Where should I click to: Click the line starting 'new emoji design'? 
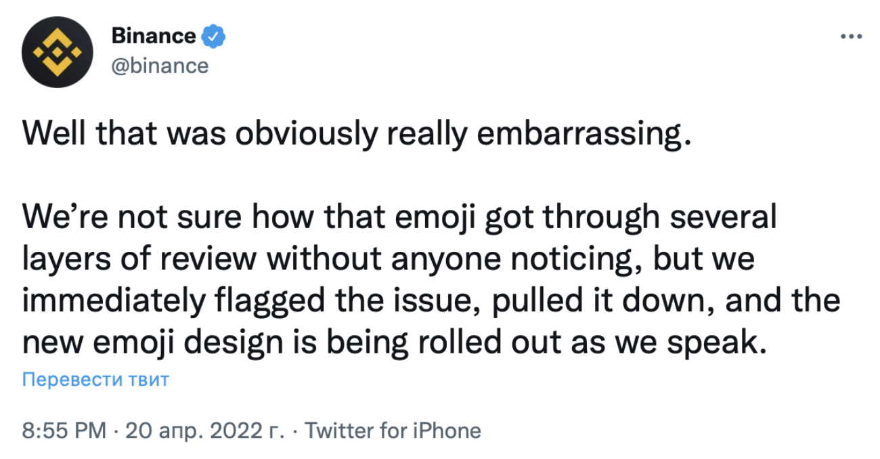pyautogui.click(x=395, y=343)
